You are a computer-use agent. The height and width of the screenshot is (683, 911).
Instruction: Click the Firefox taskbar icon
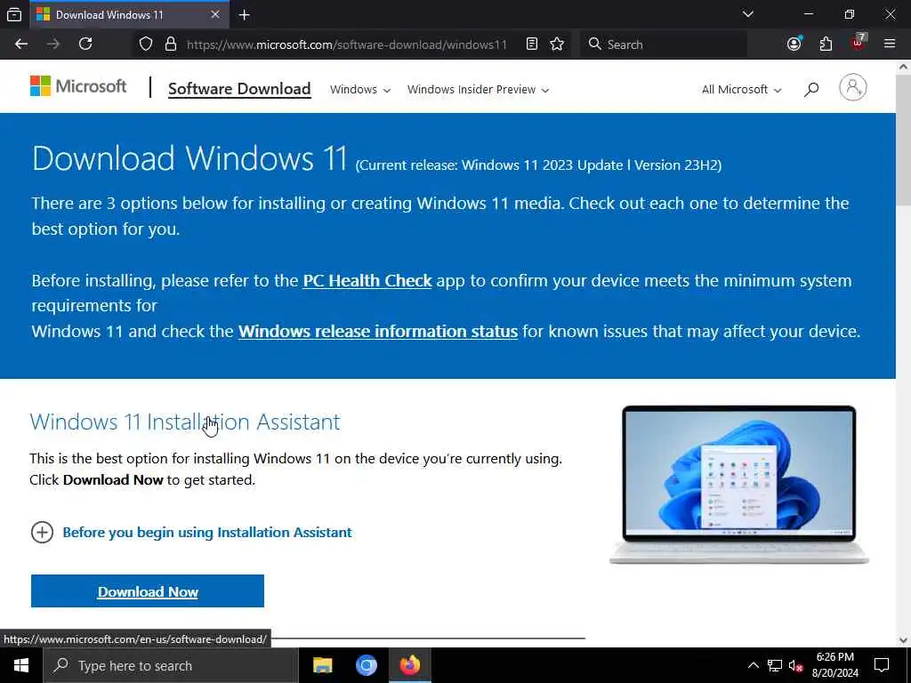click(x=409, y=665)
